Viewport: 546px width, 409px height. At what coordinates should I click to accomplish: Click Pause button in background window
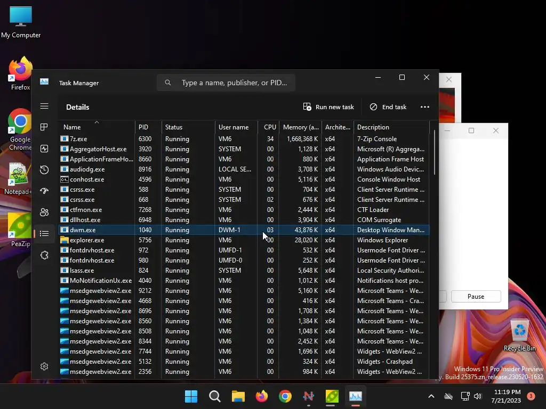click(476, 296)
